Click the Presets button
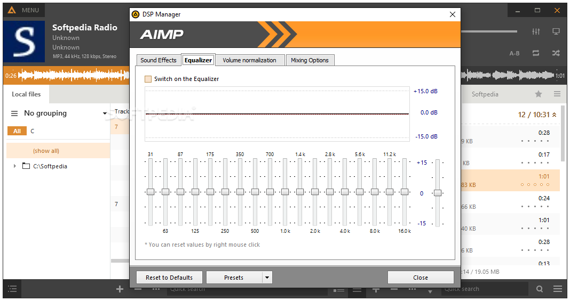This screenshot has height=301, width=570. [x=234, y=278]
